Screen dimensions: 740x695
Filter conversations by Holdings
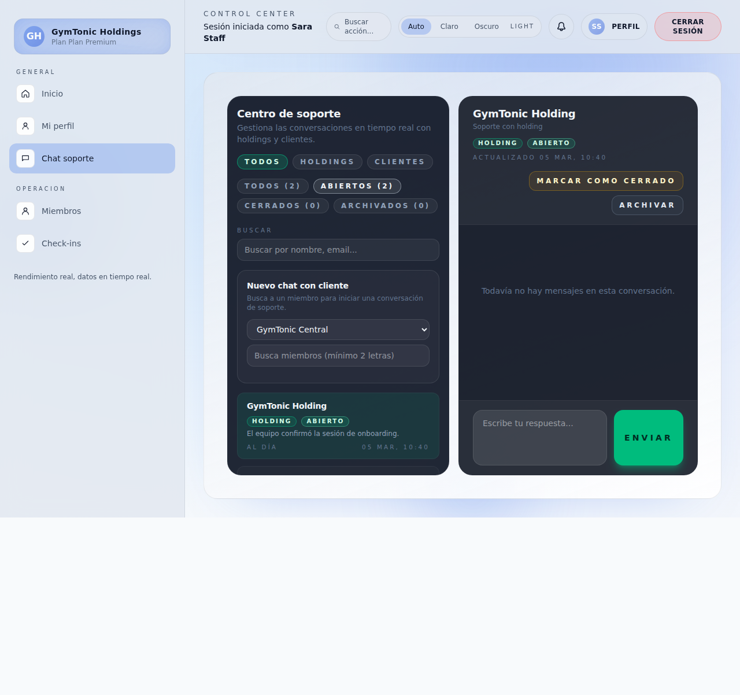pos(327,162)
